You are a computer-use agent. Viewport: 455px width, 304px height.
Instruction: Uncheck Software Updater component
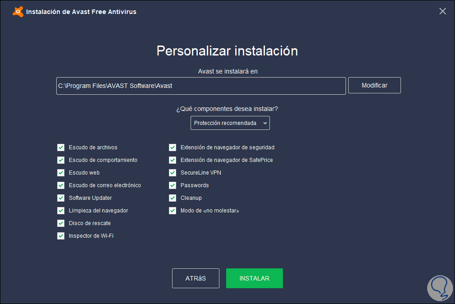(x=61, y=198)
